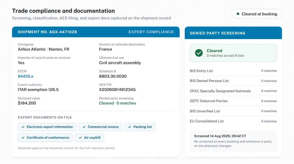Open the Packing list document
Viewport: 294px width, 164px height.
click(140, 127)
